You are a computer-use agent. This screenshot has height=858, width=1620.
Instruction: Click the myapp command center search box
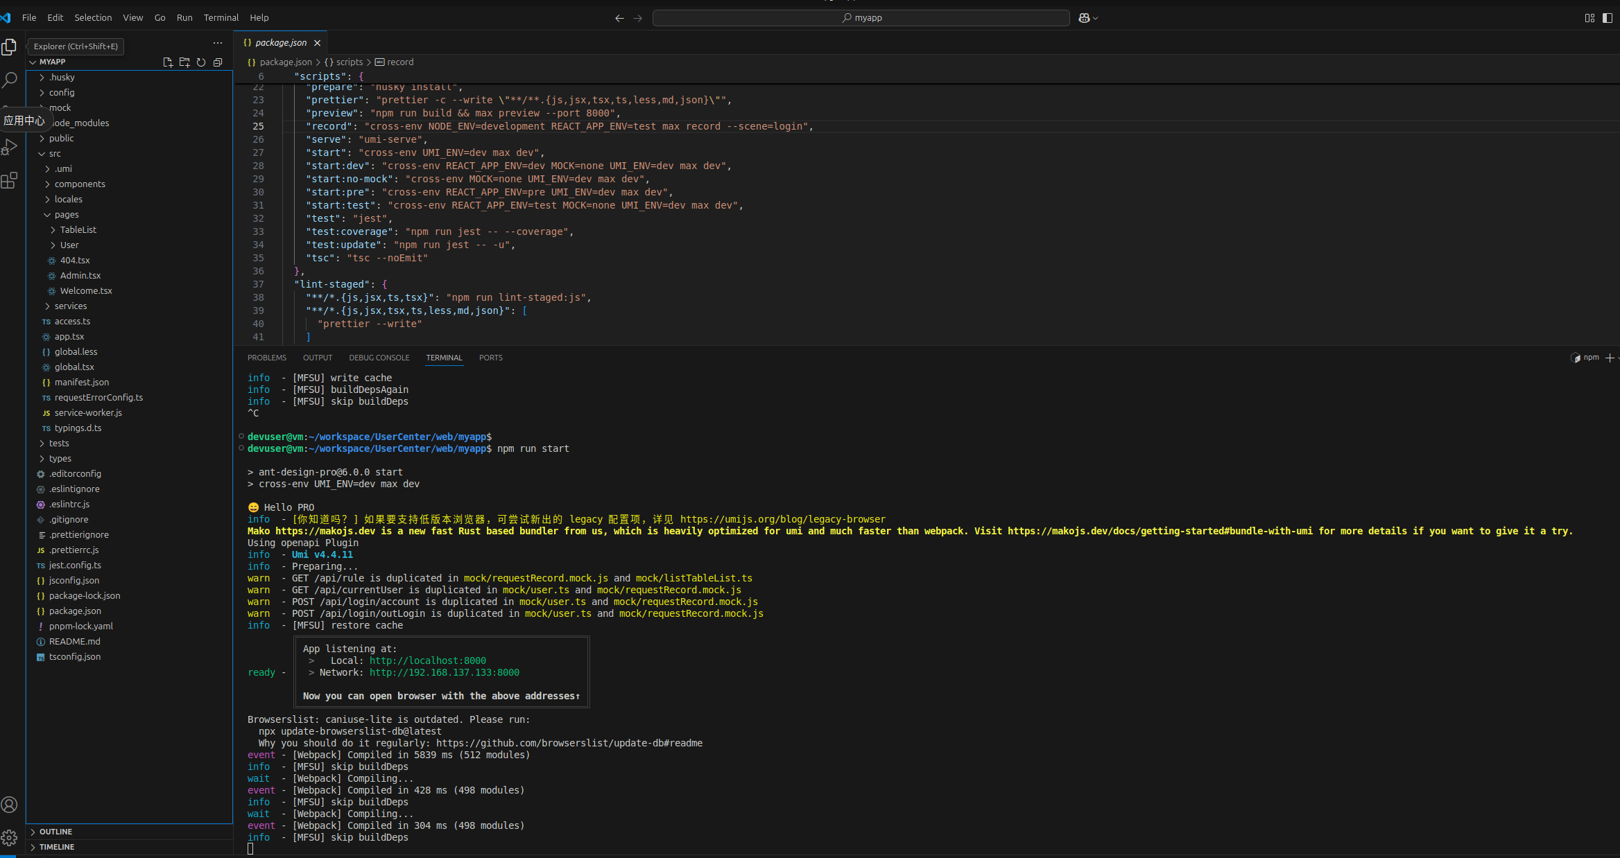[861, 18]
